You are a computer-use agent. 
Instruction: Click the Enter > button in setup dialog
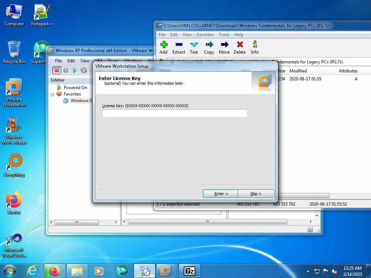221,194
